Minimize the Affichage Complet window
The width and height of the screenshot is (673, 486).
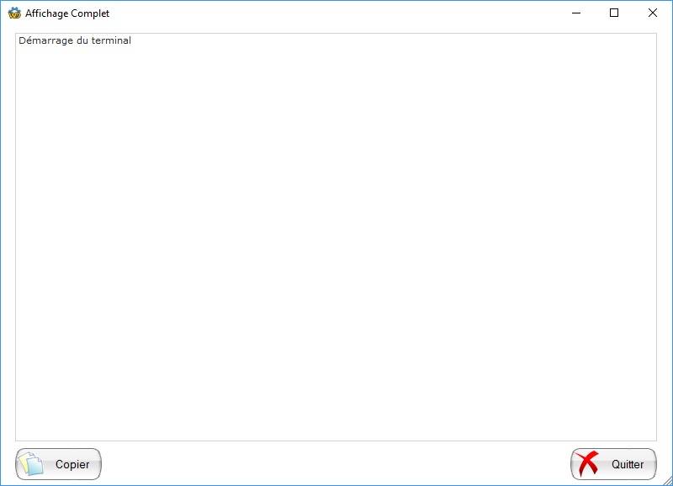pos(576,13)
